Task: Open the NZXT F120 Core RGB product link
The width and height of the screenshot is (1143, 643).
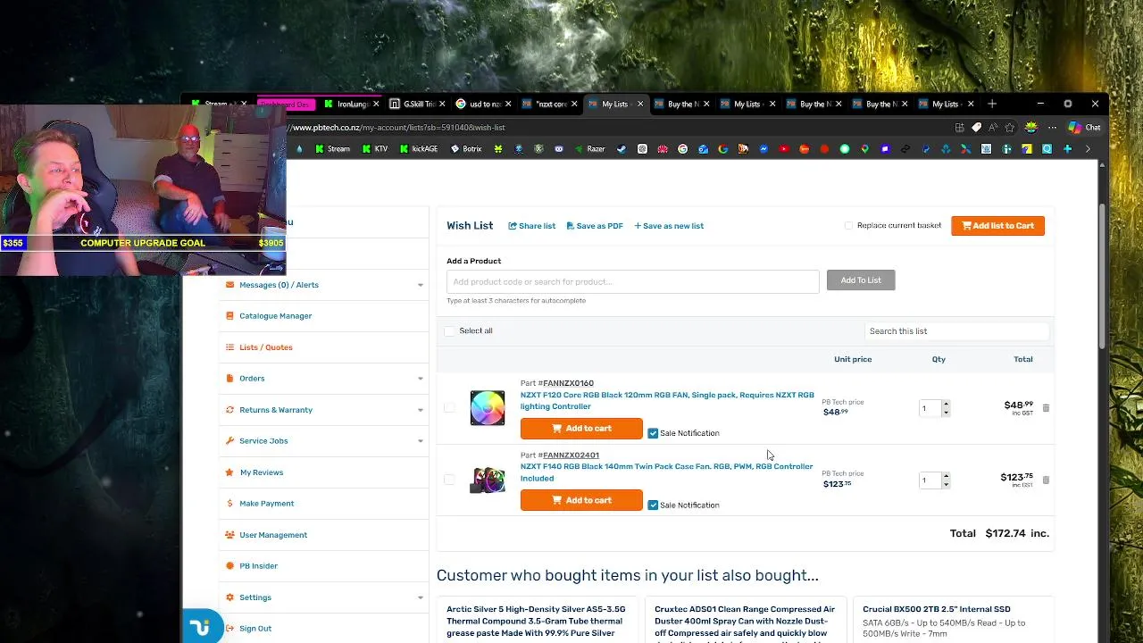Action: coord(667,400)
